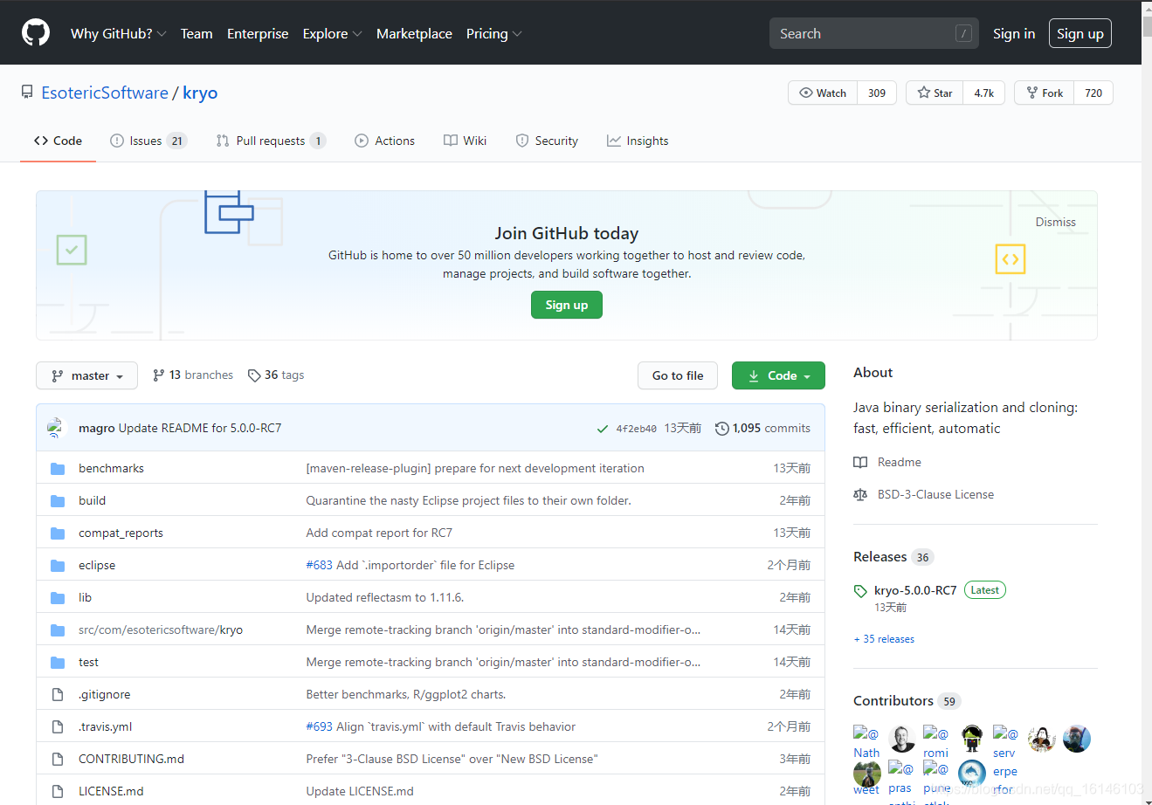1152x805 pixels.
Task: Open the Android robot contributor avatar
Action: pyautogui.click(x=972, y=739)
